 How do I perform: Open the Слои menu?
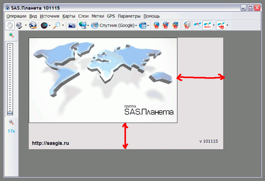point(83,16)
